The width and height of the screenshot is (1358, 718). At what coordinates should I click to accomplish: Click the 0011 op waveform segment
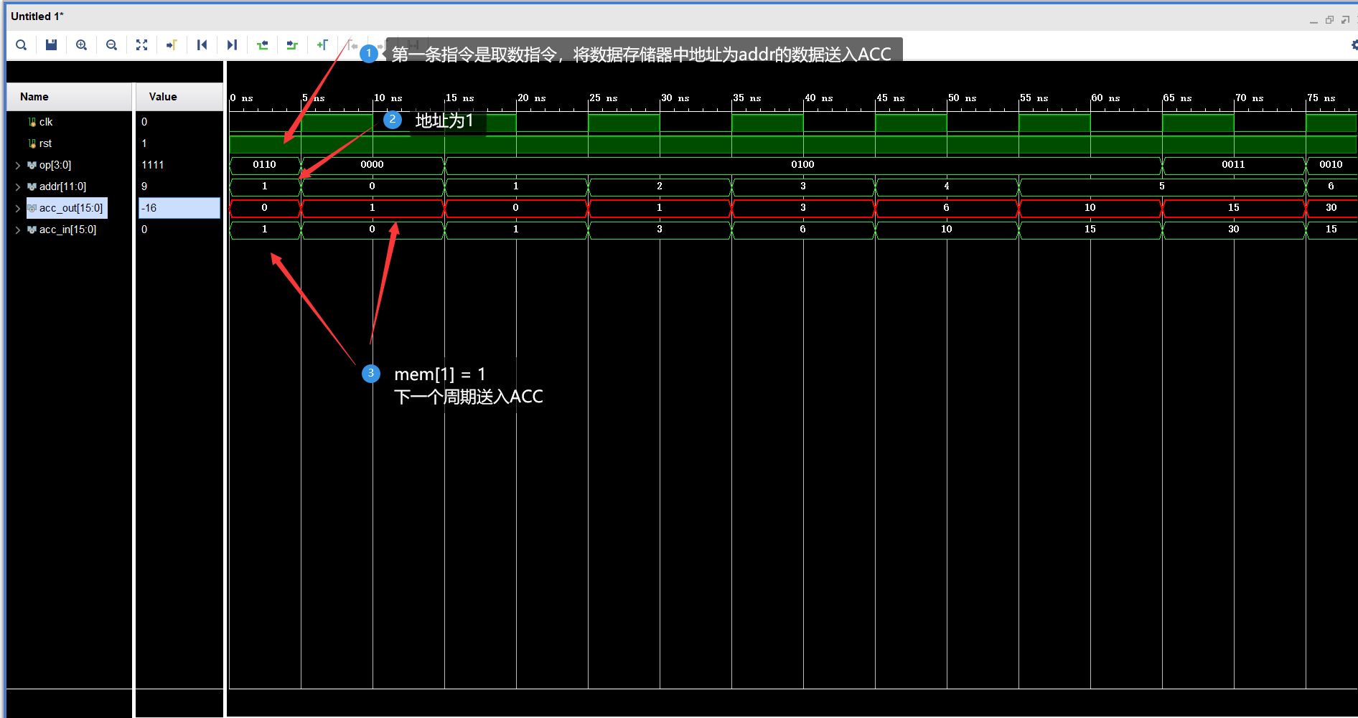(x=1234, y=165)
